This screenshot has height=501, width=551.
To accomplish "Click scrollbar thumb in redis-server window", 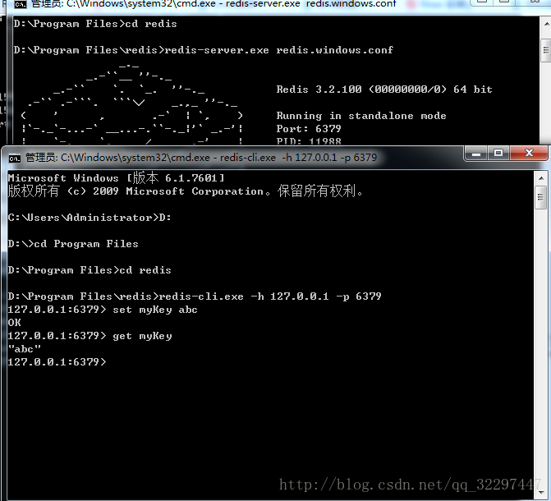I will tap(546, 50).
